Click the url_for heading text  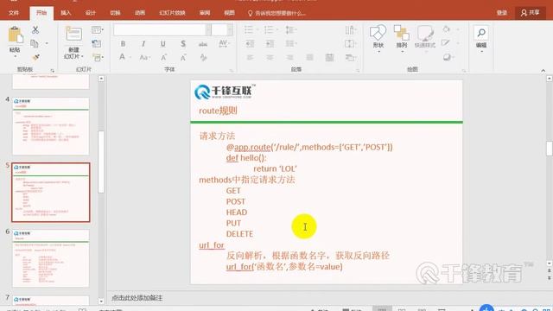[x=211, y=245]
